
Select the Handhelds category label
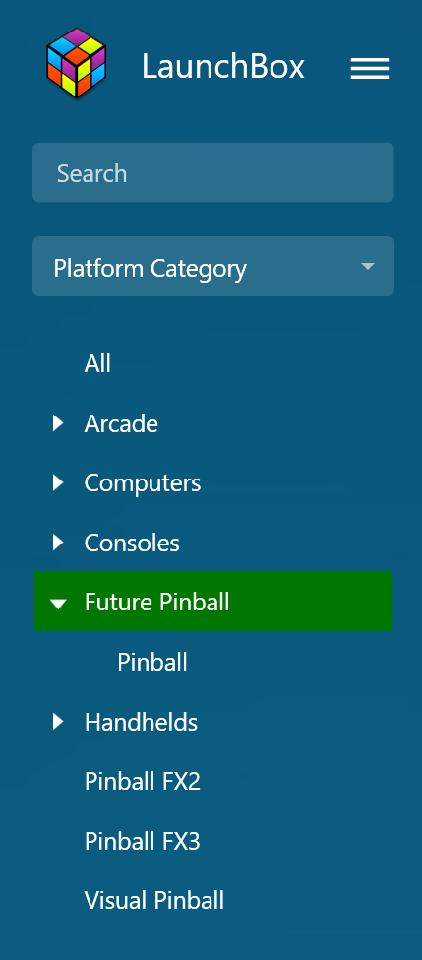(142, 723)
